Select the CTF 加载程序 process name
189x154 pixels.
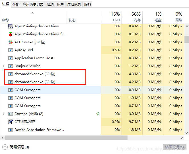point(25,122)
